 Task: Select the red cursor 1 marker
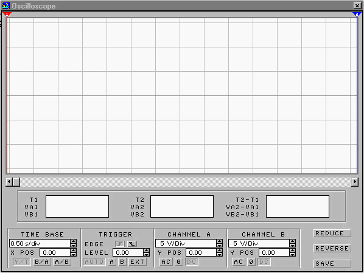[x=7, y=15]
